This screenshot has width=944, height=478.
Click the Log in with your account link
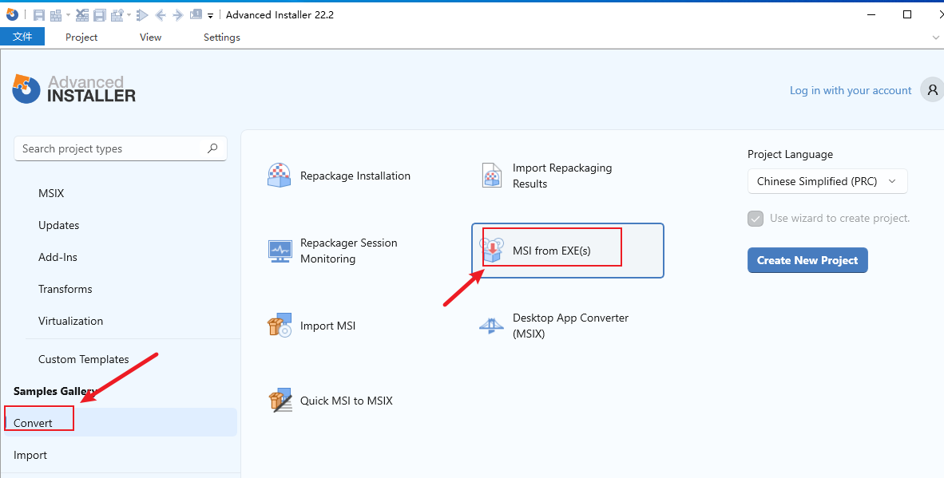tap(851, 90)
